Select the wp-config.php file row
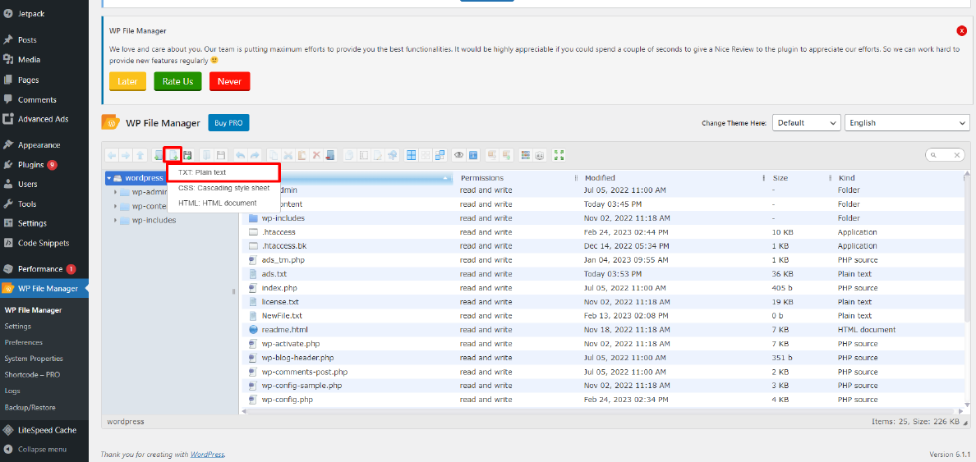Screen dimensions: 976x462 [287, 400]
